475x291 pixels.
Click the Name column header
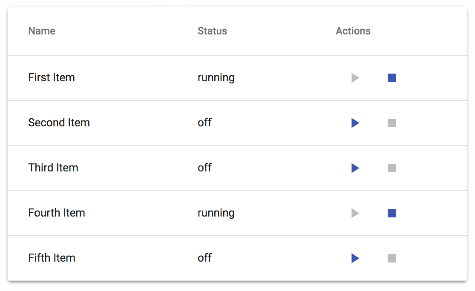tap(42, 31)
